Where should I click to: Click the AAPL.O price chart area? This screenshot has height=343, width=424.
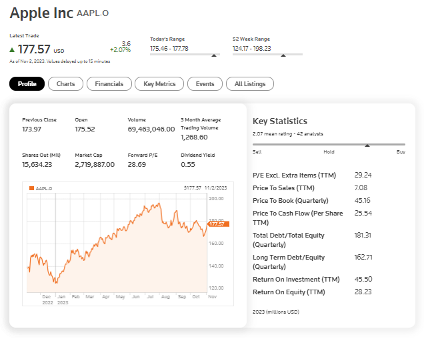pyautogui.click(x=117, y=243)
